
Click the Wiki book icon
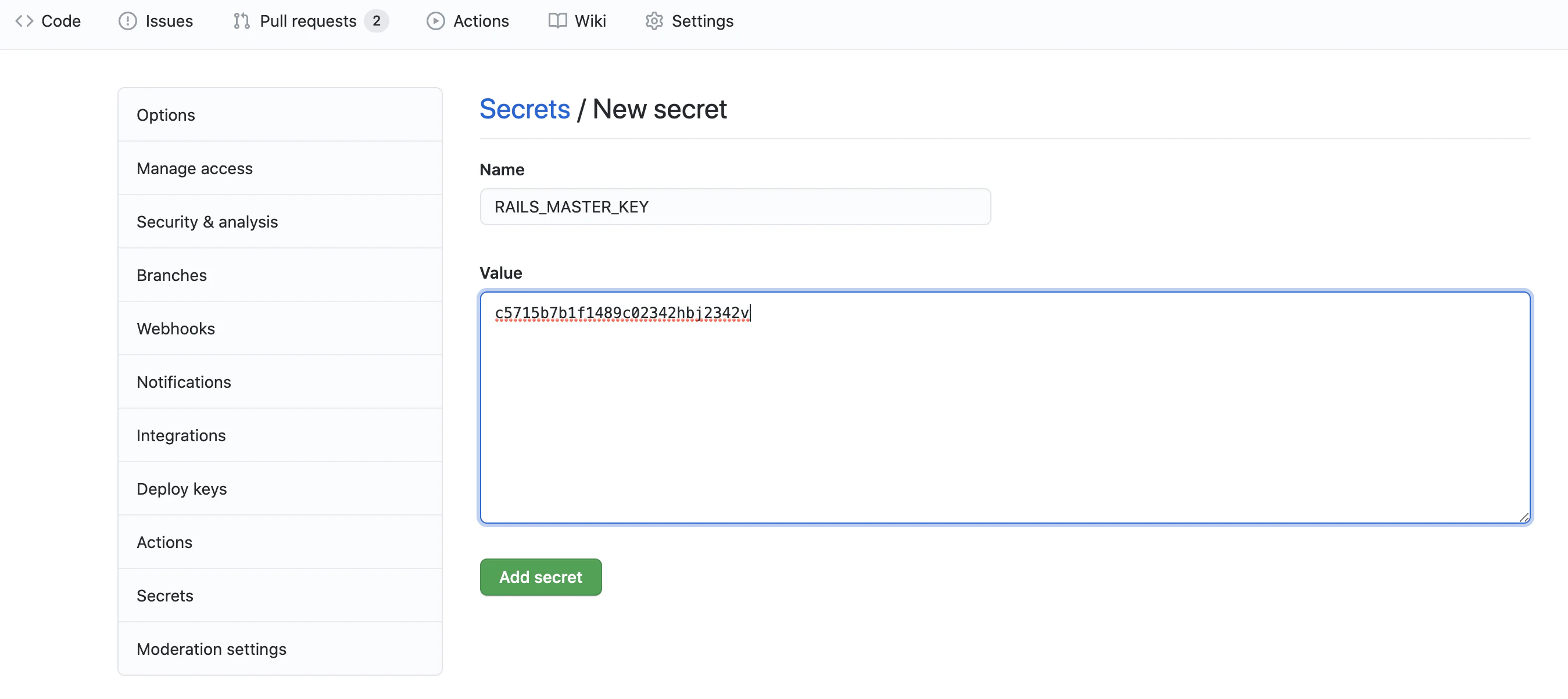557,21
